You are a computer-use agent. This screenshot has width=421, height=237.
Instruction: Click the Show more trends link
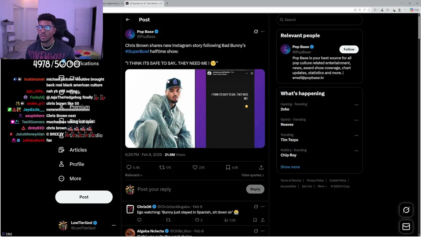click(290, 167)
